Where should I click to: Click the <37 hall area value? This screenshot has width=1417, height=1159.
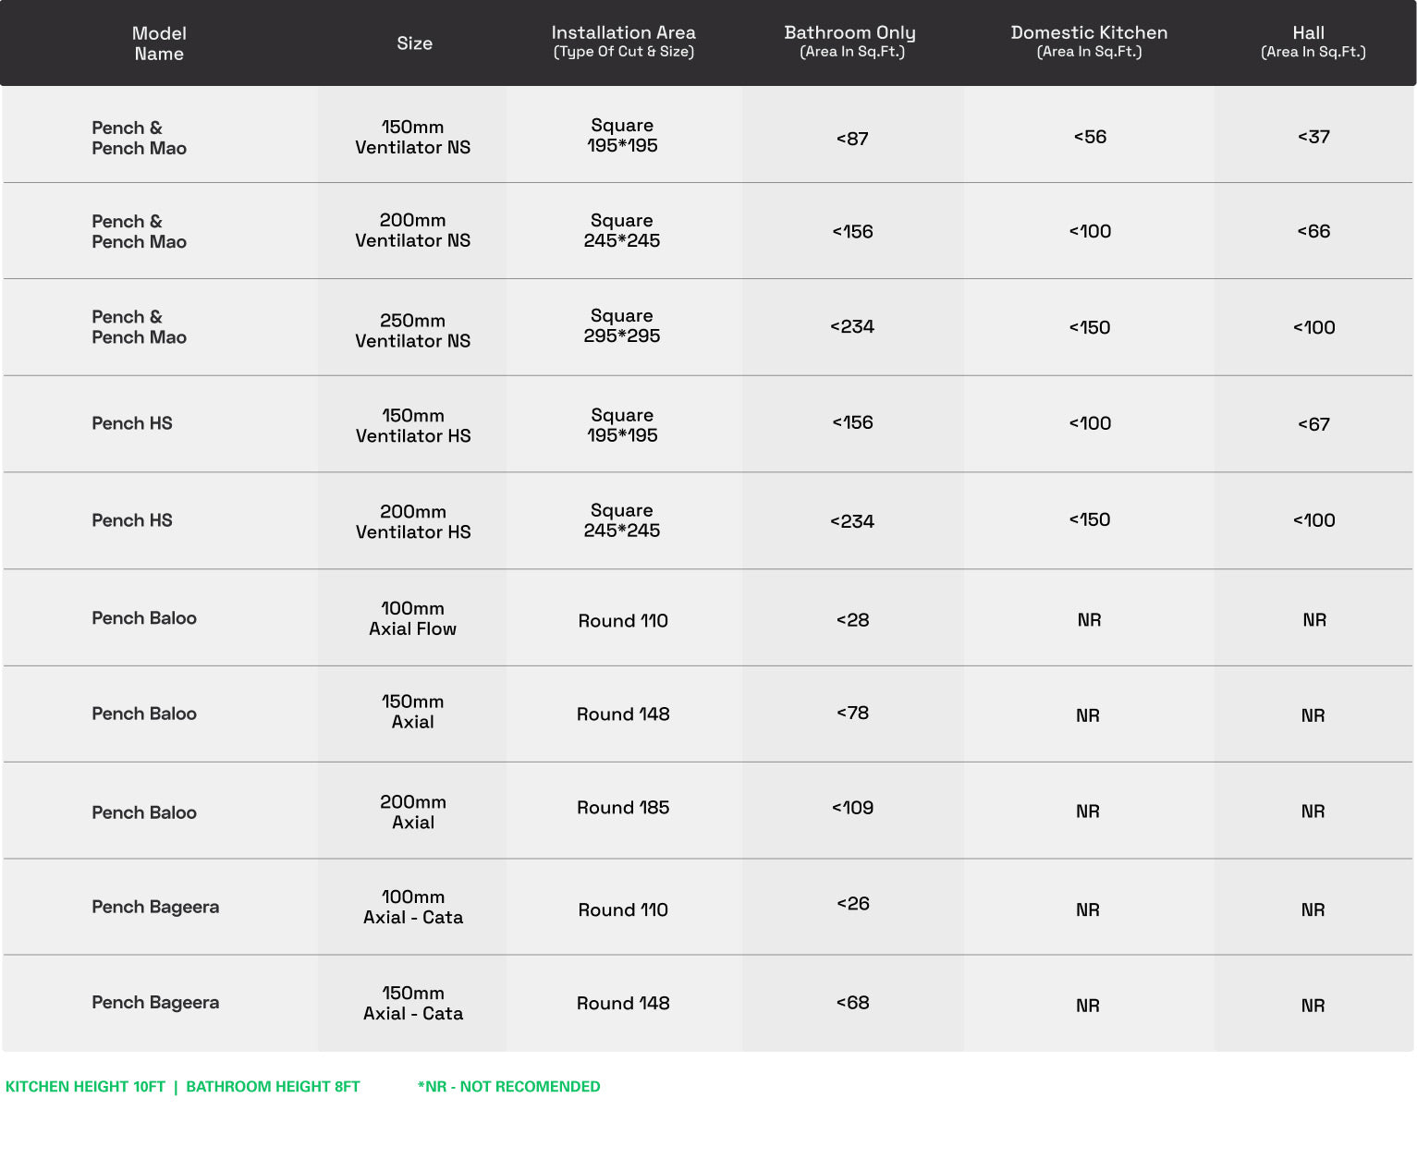point(1313,137)
